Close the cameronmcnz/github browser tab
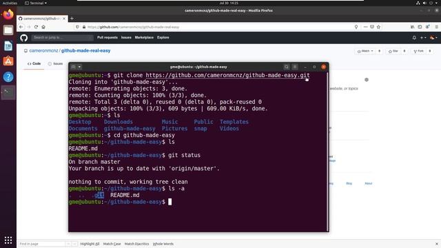 [64, 19]
